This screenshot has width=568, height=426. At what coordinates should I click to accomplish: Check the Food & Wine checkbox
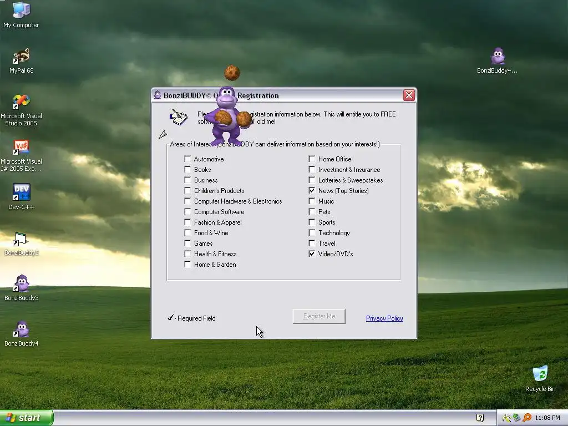tap(187, 232)
